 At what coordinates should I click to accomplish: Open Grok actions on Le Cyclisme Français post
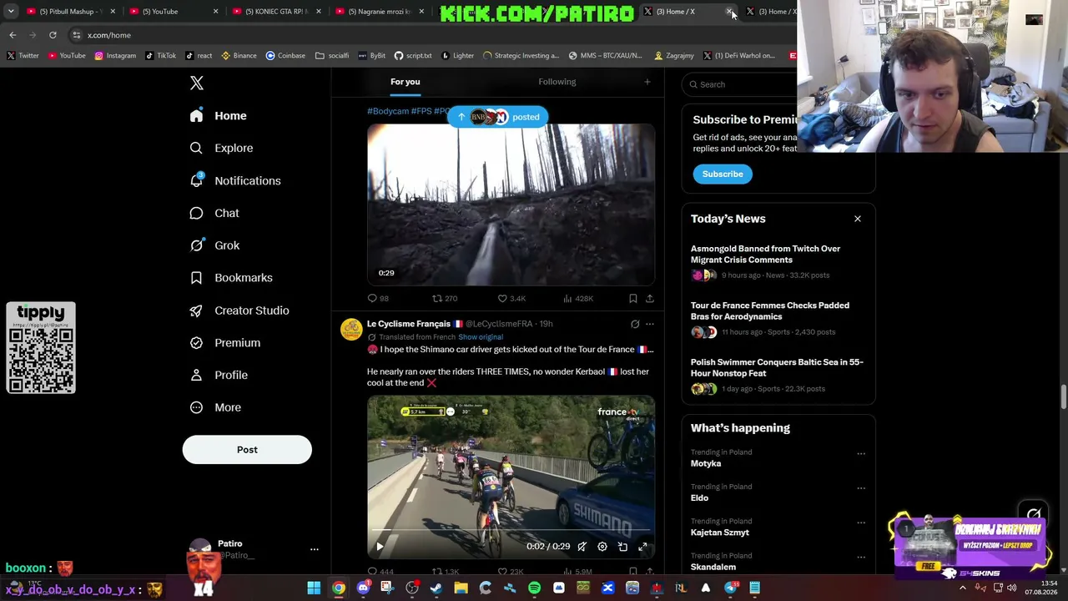(635, 324)
